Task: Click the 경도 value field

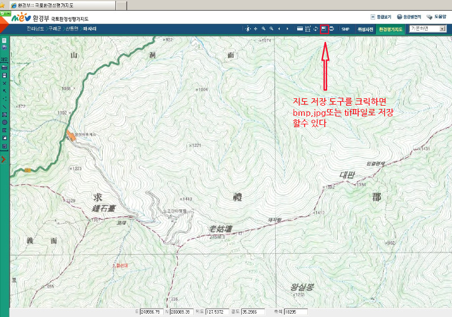Action: (x=253, y=312)
